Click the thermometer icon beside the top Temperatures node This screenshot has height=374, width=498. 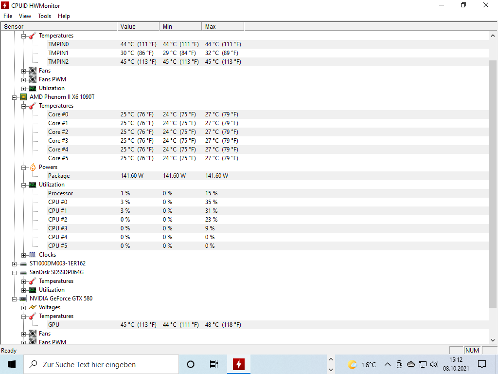pyautogui.click(x=33, y=36)
